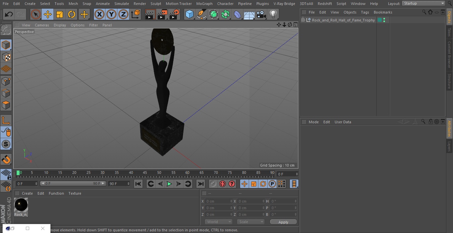Switch to the Content Browser side tab
This screenshot has width=453, height=233.
[x=449, y=55]
